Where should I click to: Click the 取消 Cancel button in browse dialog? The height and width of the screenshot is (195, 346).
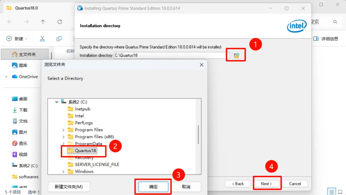click(x=186, y=187)
